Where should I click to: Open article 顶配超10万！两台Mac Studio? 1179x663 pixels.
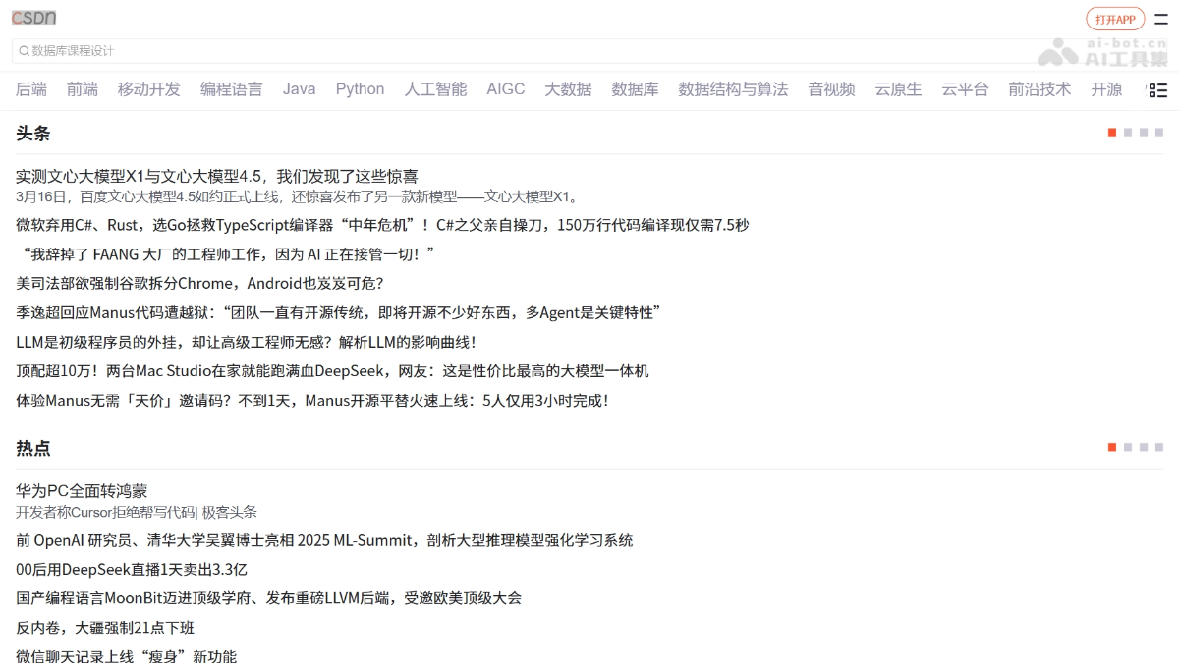coord(332,371)
